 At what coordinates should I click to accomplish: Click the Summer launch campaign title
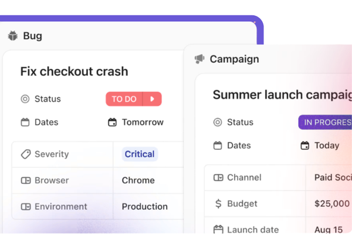coord(282,95)
